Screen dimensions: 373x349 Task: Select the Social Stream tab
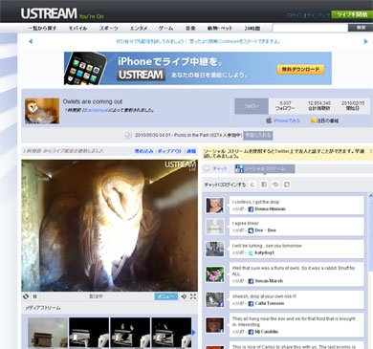(x=265, y=169)
